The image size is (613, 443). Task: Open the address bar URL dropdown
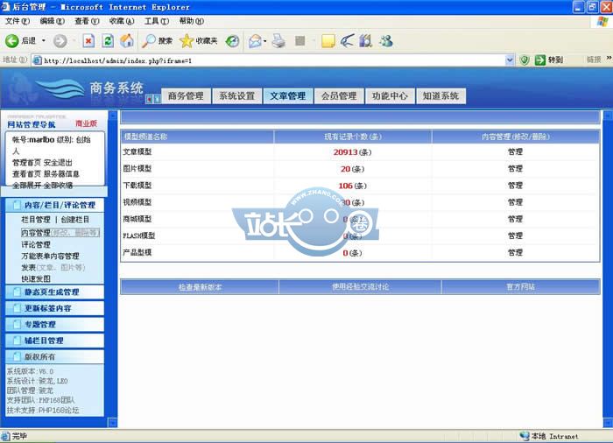click(510, 60)
